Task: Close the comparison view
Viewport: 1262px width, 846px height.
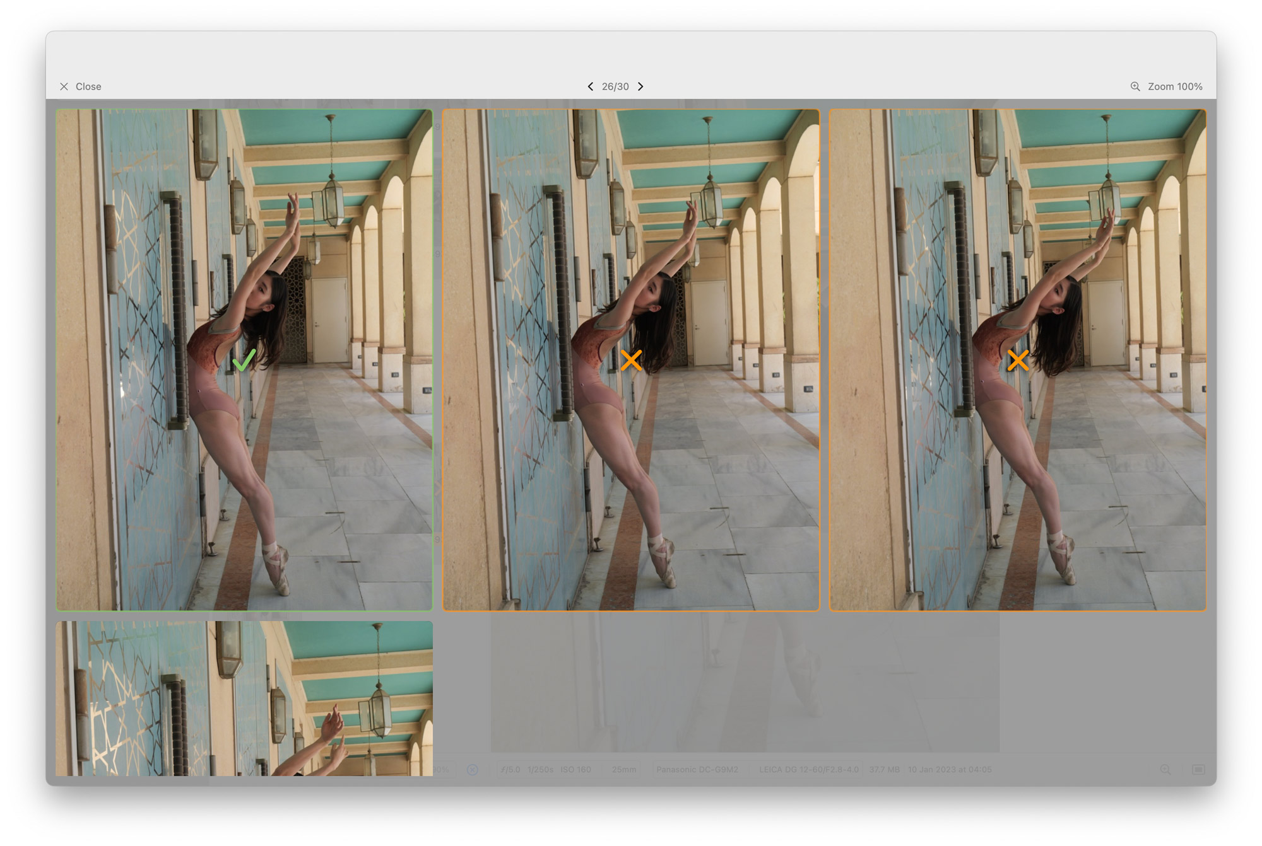Action: (x=80, y=86)
